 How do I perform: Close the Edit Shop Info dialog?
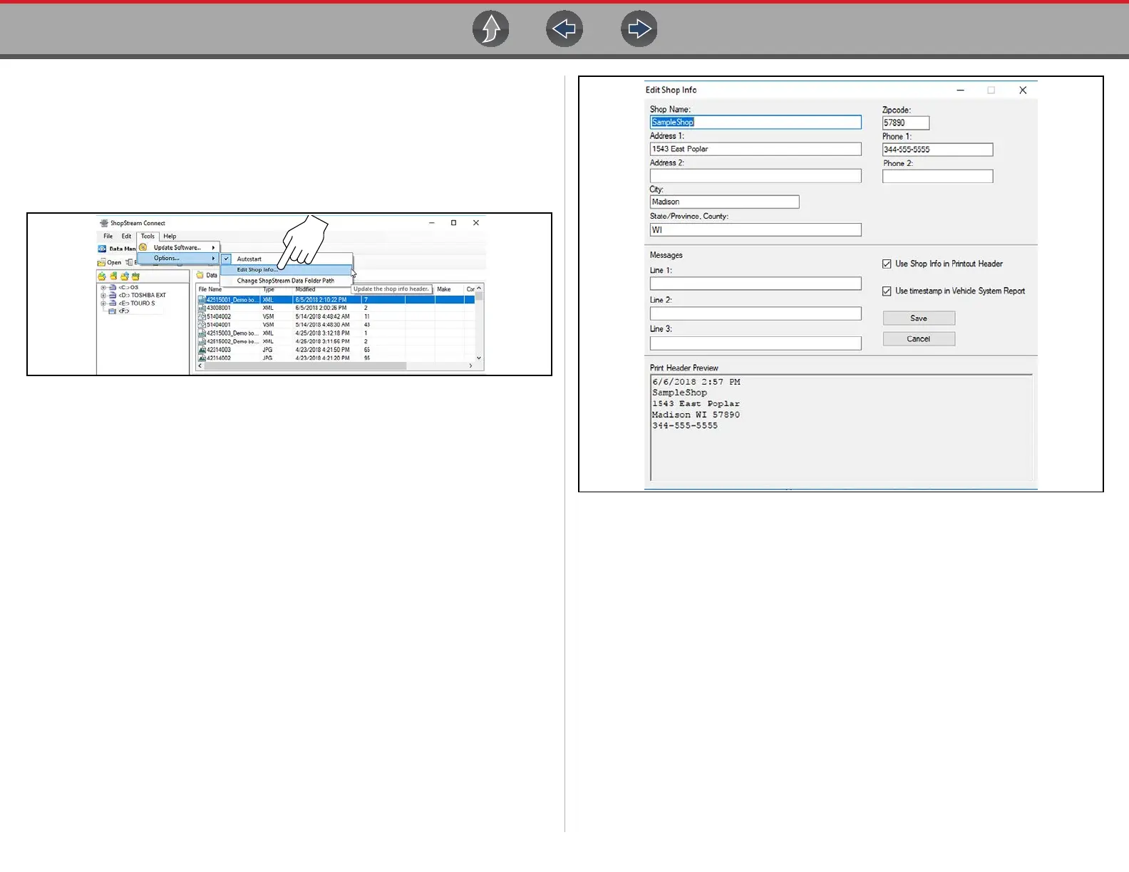1023,90
